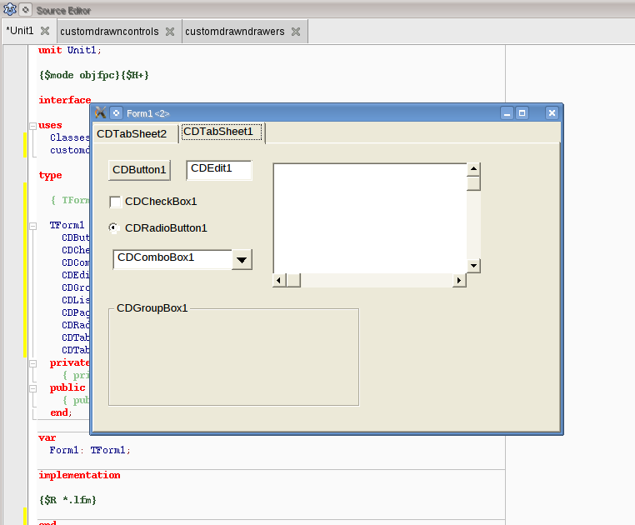Click the sticky pin icon on Form1 title bar
This screenshot has height=525, width=635.
click(x=117, y=112)
